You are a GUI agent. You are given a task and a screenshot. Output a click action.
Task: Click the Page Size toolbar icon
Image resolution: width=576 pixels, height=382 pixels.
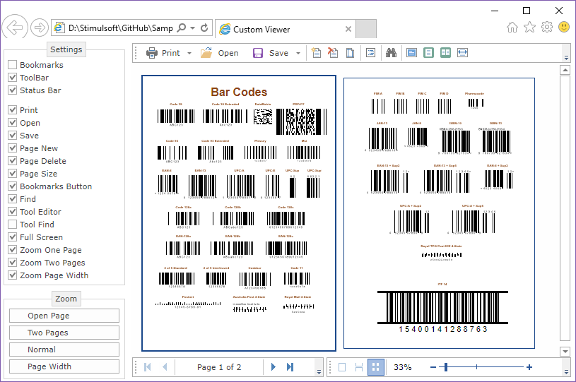pos(350,53)
